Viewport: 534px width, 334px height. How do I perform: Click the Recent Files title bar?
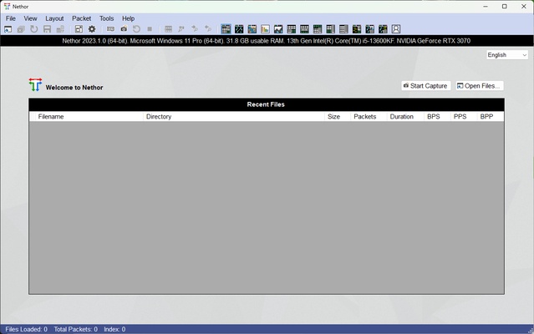pyautogui.click(x=267, y=104)
